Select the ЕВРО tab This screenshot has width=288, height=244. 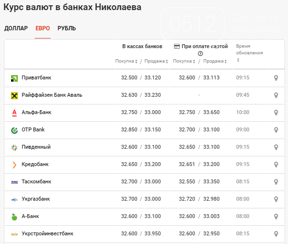click(x=42, y=28)
